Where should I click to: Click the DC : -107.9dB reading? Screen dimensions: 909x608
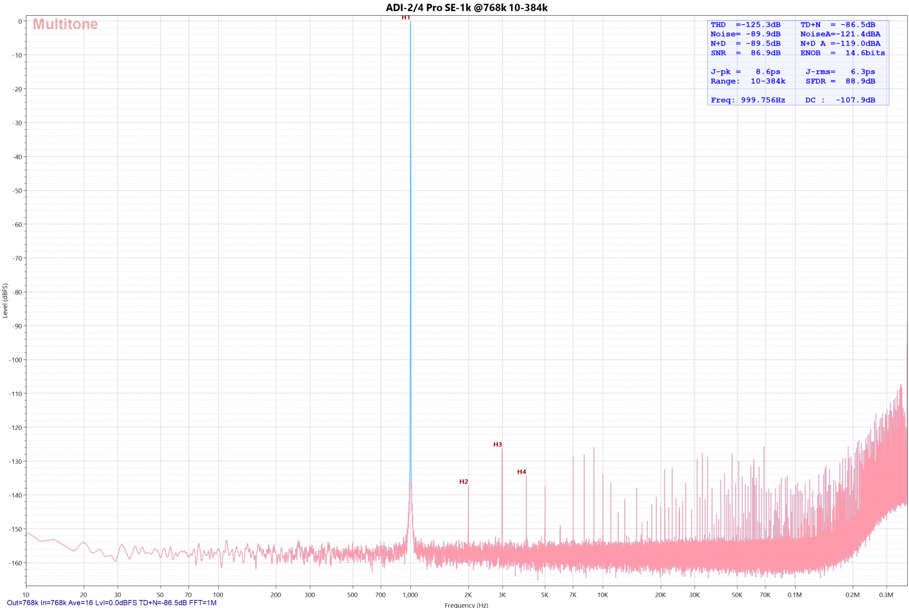[841, 100]
